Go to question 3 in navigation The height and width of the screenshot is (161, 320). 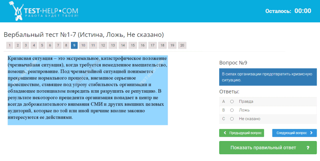click(x=26, y=45)
